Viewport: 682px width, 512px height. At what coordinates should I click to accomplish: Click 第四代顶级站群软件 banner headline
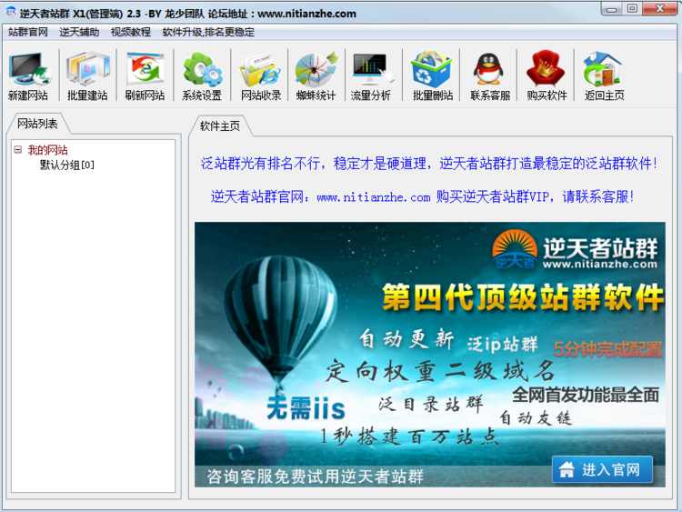pos(523,298)
